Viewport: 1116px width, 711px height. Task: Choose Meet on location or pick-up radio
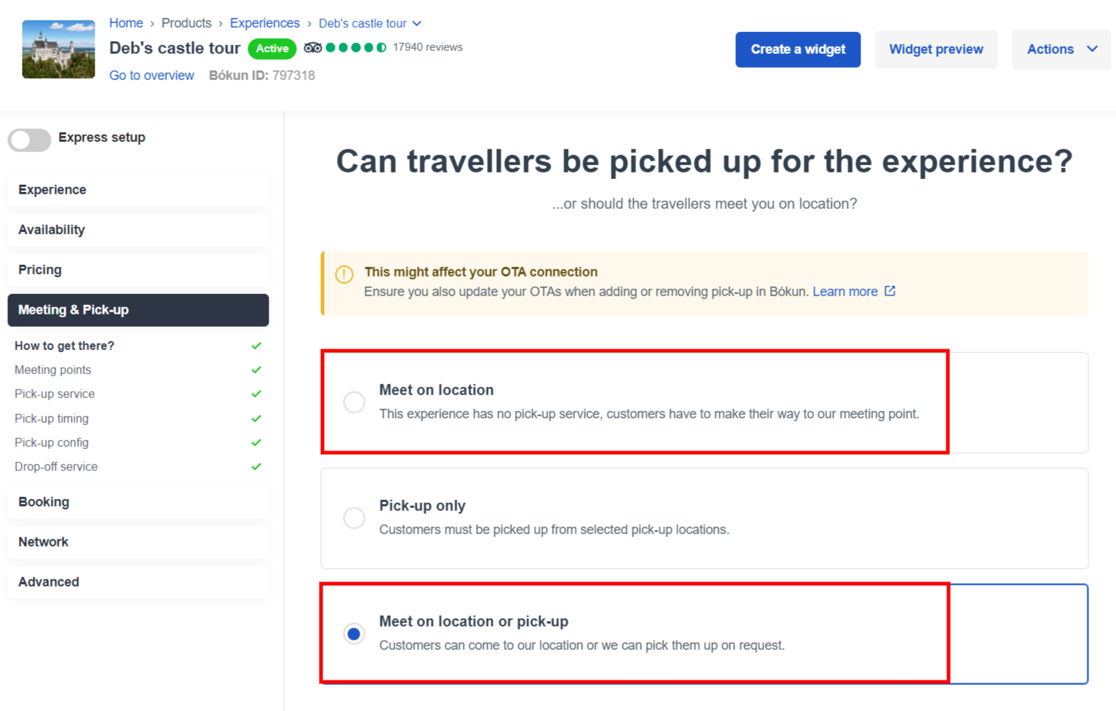[x=354, y=634]
